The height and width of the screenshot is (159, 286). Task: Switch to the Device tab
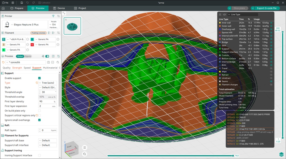point(59,8)
